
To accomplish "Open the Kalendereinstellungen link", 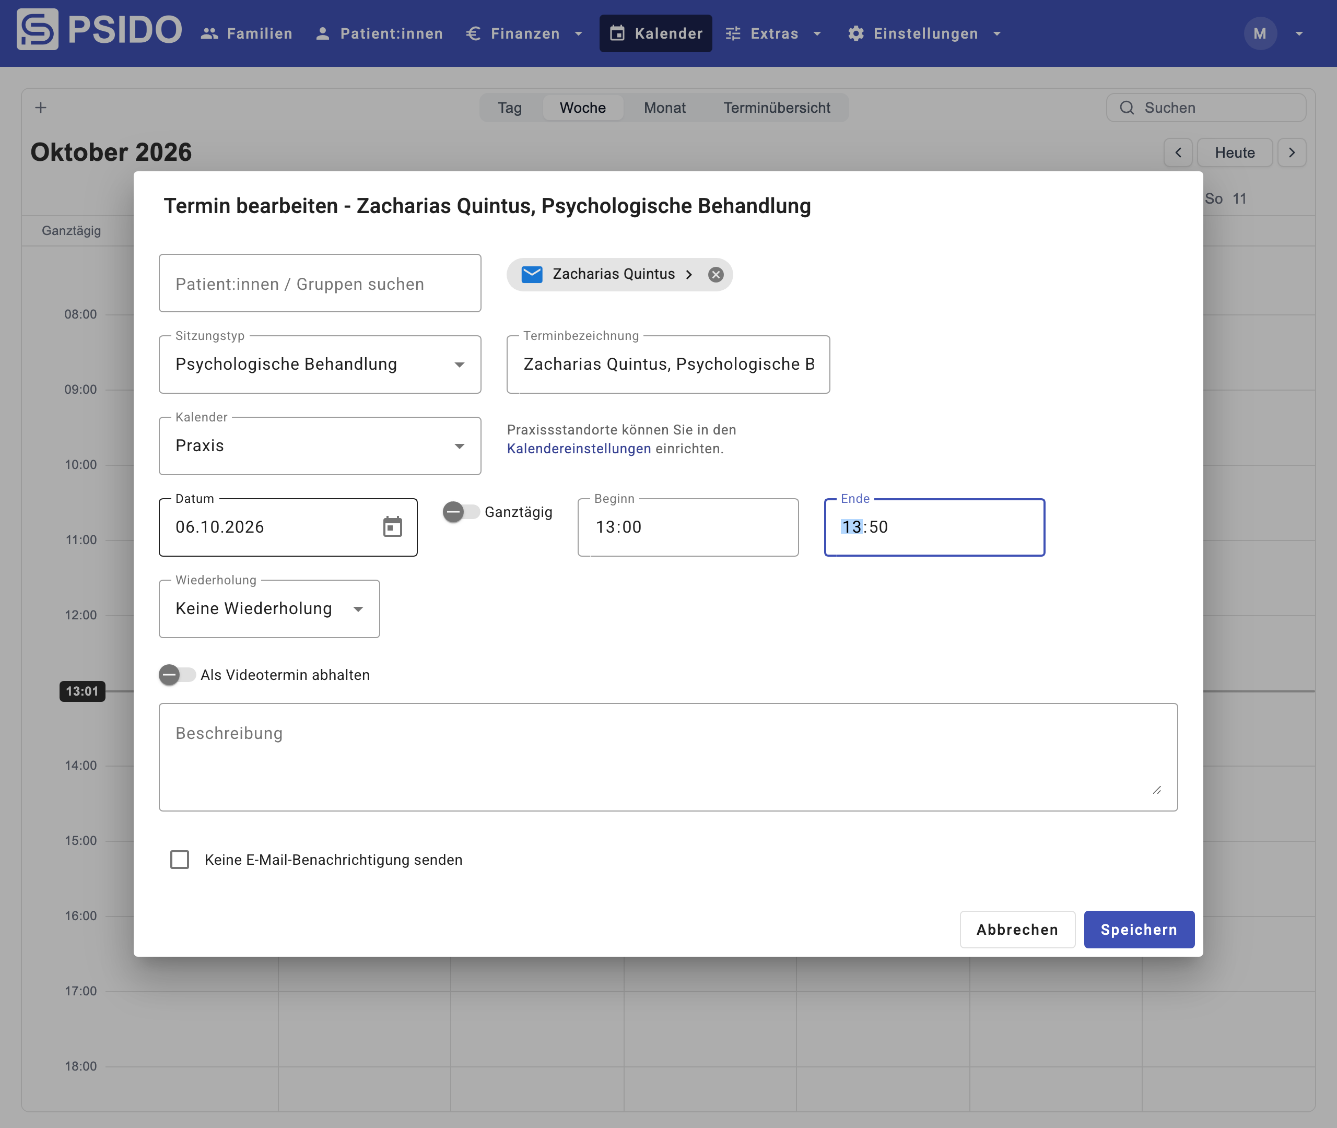I will pyautogui.click(x=579, y=448).
